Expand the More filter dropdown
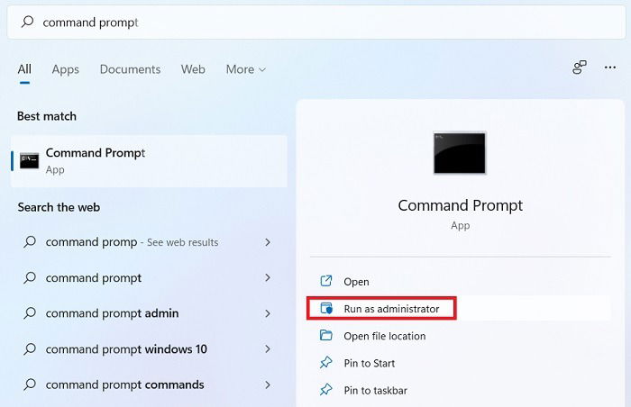The width and height of the screenshot is (631, 407). 246,69
